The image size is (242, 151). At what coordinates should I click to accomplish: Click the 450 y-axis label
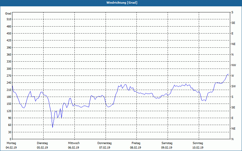point(9,34)
